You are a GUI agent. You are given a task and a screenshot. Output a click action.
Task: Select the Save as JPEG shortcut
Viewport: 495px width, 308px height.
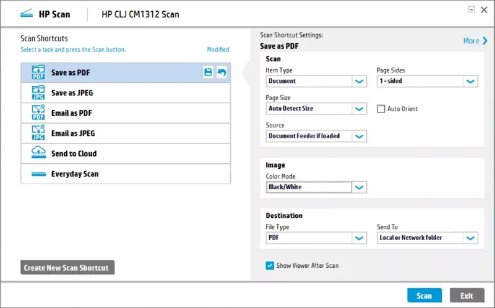click(126, 93)
